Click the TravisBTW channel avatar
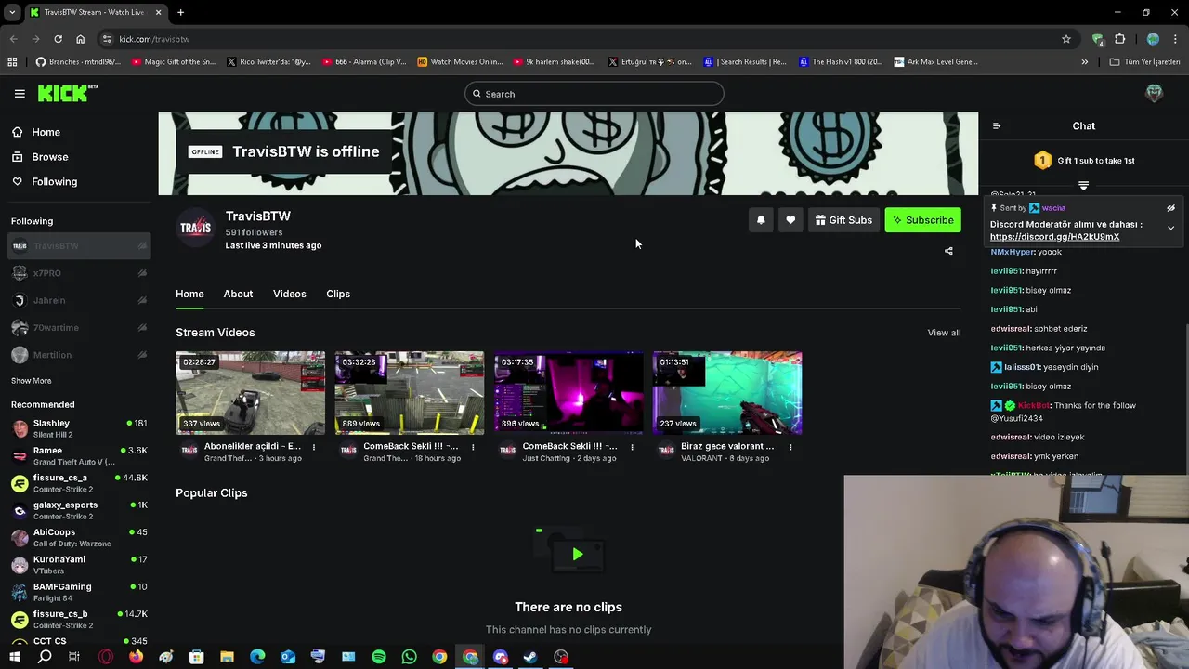This screenshot has height=669, width=1189. tap(196, 228)
